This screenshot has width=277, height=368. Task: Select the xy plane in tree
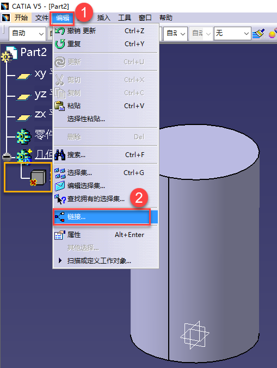pos(40,74)
